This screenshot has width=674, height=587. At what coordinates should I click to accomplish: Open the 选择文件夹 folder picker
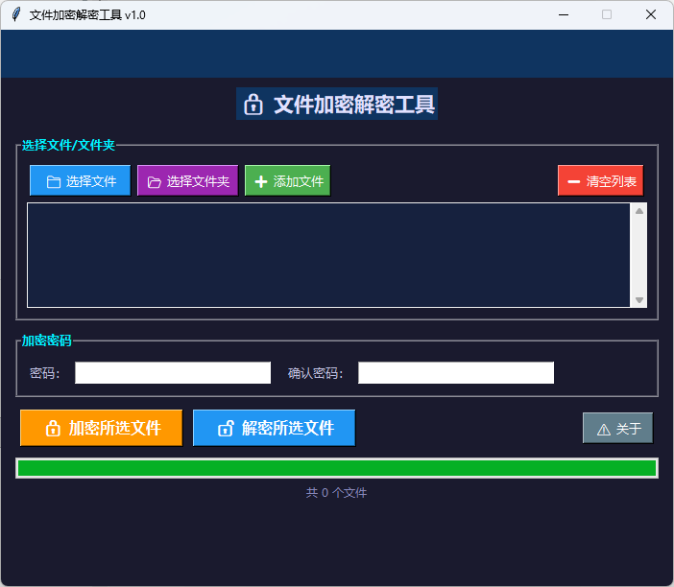pos(187,180)
